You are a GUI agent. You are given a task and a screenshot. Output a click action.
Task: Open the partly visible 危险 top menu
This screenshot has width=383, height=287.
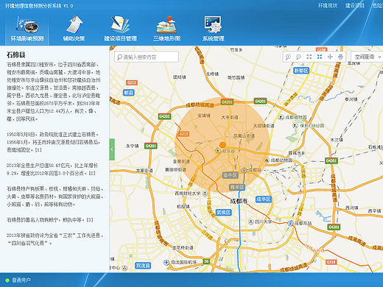[x=378, y=5]
